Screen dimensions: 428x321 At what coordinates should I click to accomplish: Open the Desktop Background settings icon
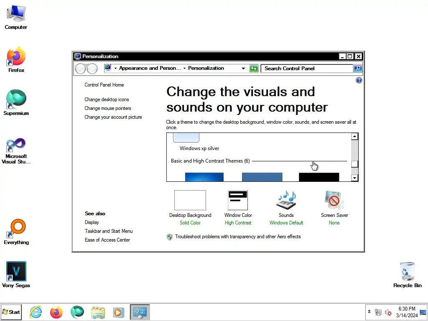coord(190,200)
